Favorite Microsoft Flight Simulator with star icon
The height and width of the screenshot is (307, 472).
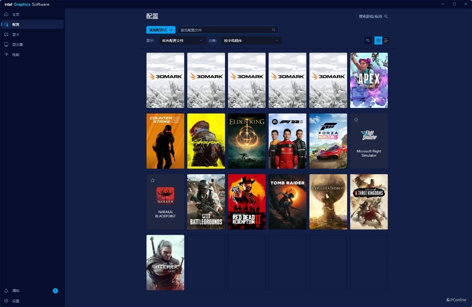click(x=356, y=120)
